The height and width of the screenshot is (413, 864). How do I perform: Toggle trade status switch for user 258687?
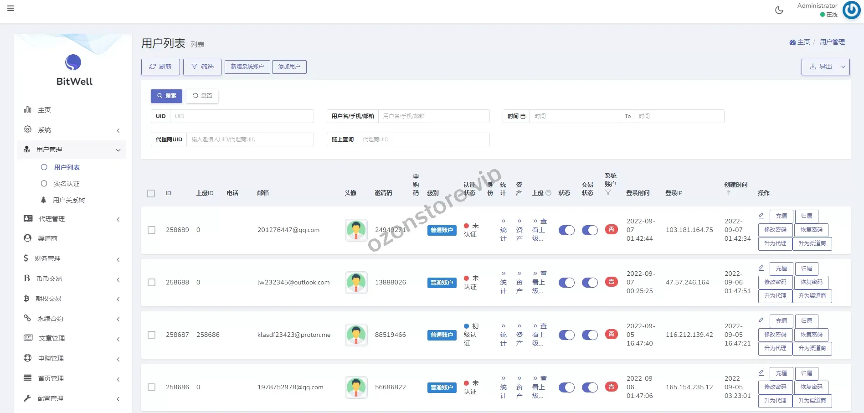pos(590,335)
